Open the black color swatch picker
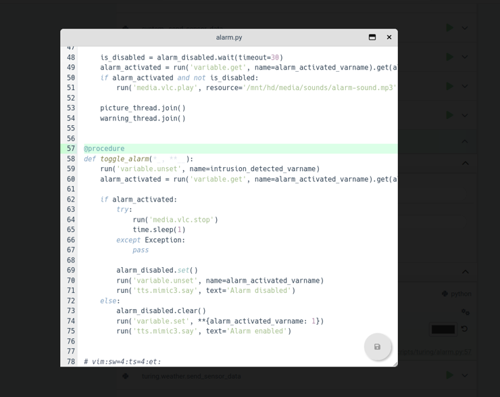This screenshot has height=397, width=500. [443, 329]
